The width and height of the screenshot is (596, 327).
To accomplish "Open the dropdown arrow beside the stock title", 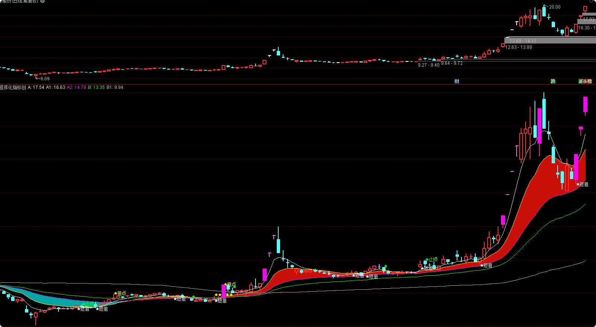I will tap(42, 1).
